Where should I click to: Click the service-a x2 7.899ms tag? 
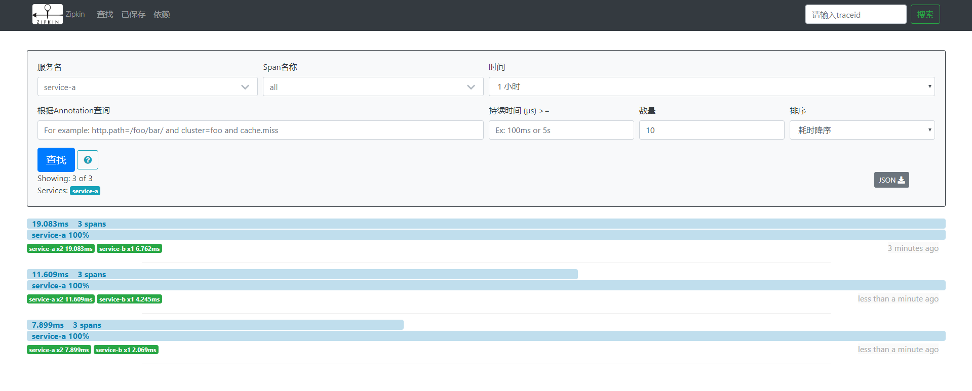click(x=59, y=350)
